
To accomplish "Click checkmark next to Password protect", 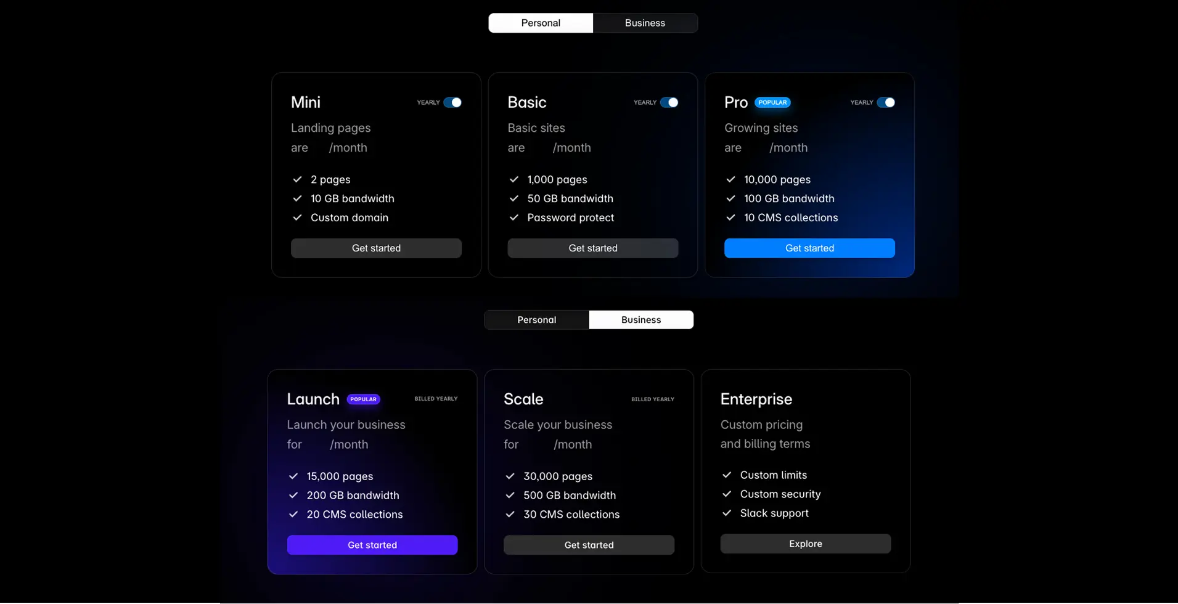I will pyautogui.click(x=514, y=218).
